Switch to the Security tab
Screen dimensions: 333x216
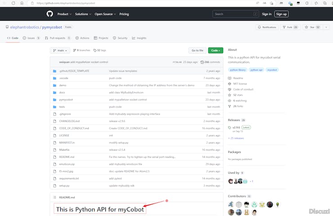point(120,38)
